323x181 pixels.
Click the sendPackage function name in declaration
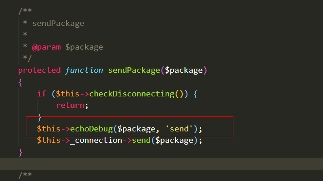pos(134,70)
